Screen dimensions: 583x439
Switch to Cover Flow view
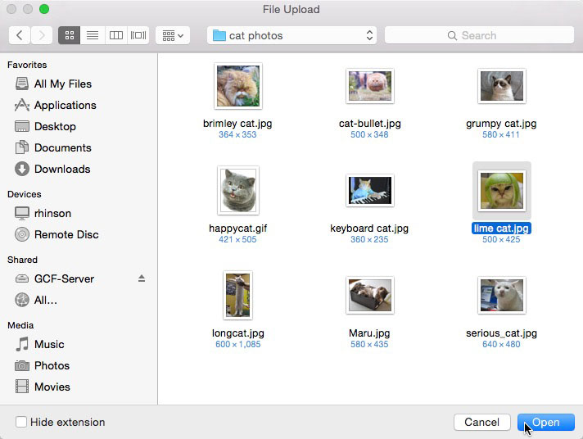[x=138, y=35]
